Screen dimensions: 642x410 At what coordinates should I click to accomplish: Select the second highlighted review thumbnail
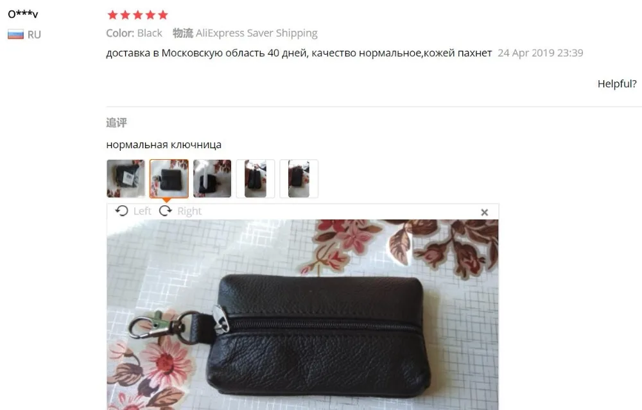click(169, 179)
